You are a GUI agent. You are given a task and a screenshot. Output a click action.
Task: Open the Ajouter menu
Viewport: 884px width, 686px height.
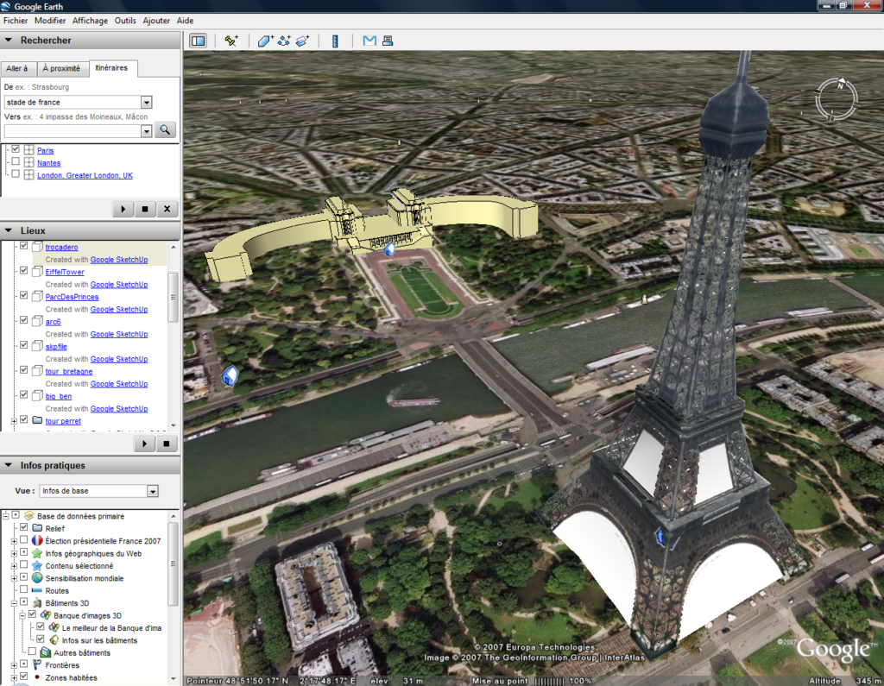(156, 21)
